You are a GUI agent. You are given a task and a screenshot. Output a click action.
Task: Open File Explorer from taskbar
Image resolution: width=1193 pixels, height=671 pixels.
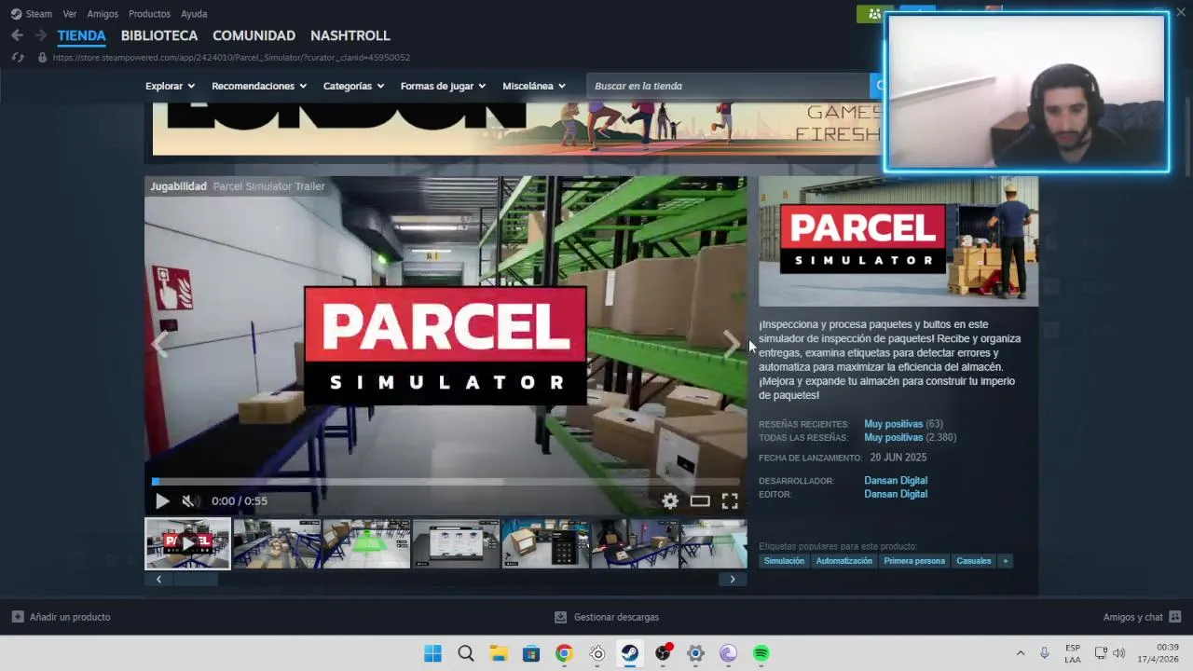tap(499, 653)
